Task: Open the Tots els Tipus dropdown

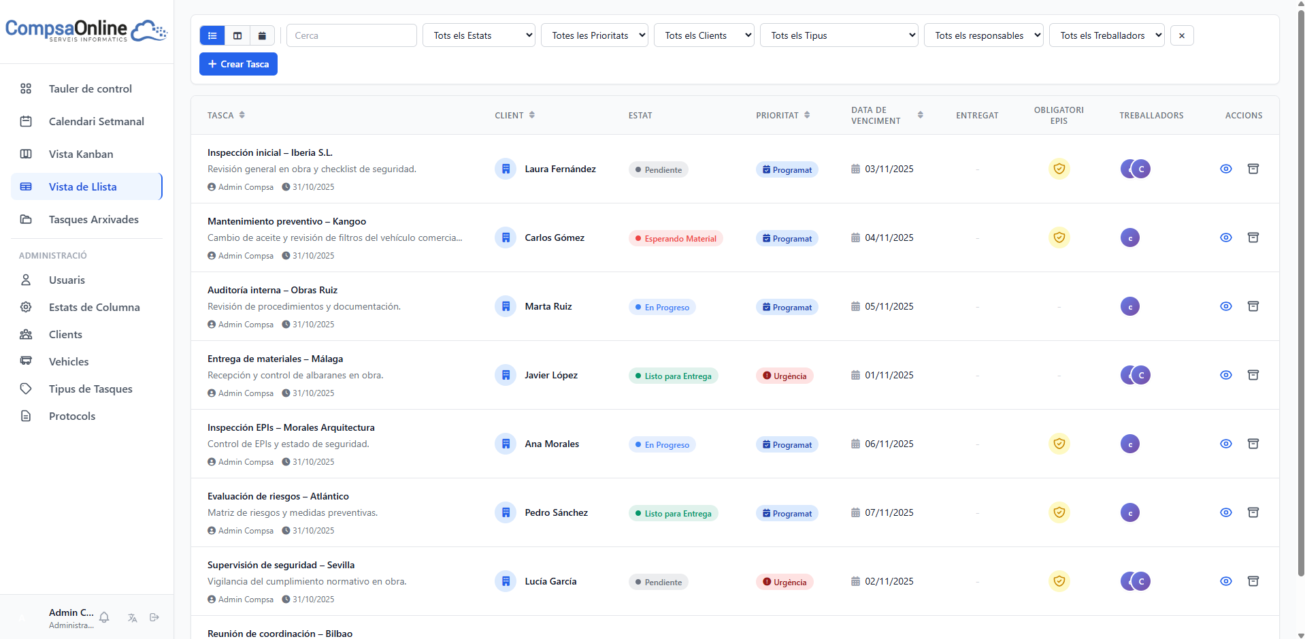Action: (x=839, y=35)
